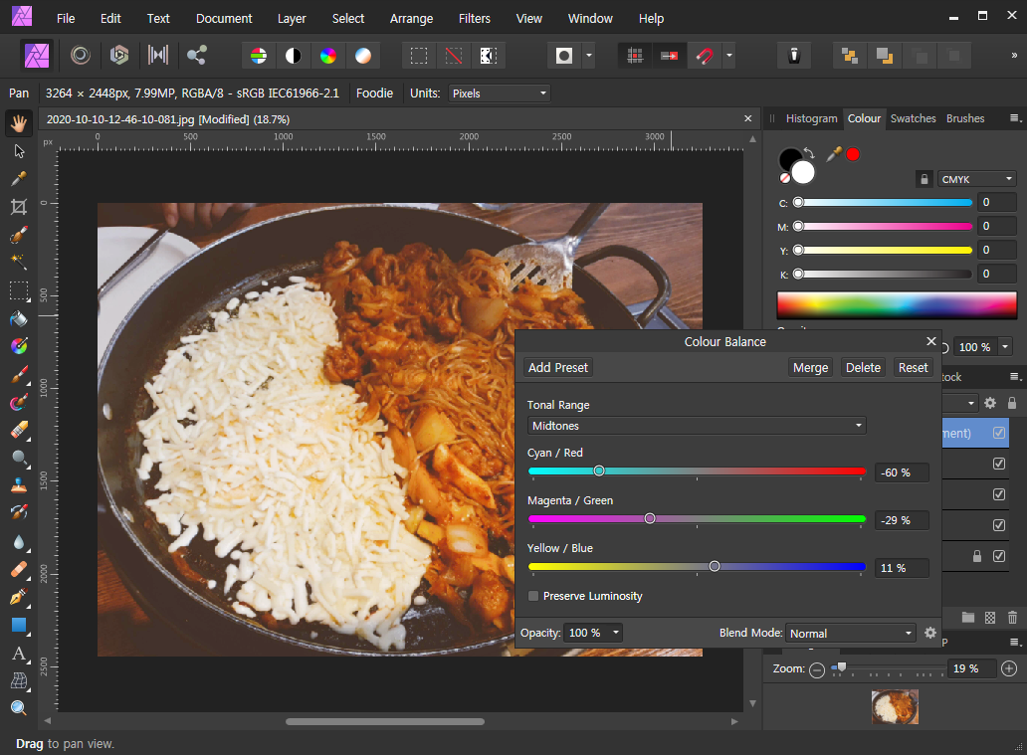Select the Paint Brush tool

pos(19,375)
